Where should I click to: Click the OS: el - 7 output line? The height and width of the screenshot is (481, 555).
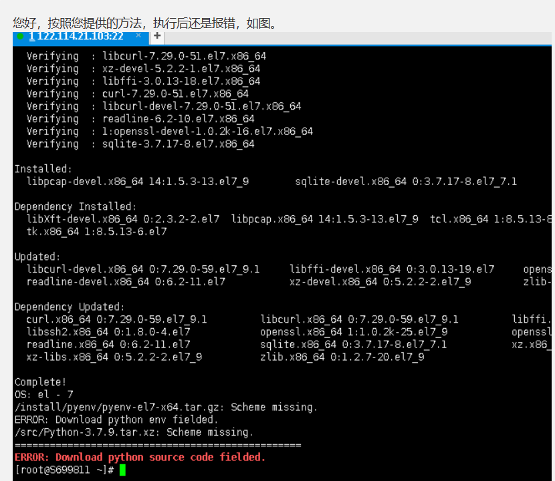click(44, 394)
